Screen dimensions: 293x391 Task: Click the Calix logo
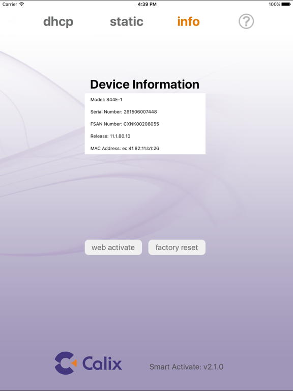tap(88, 363)
